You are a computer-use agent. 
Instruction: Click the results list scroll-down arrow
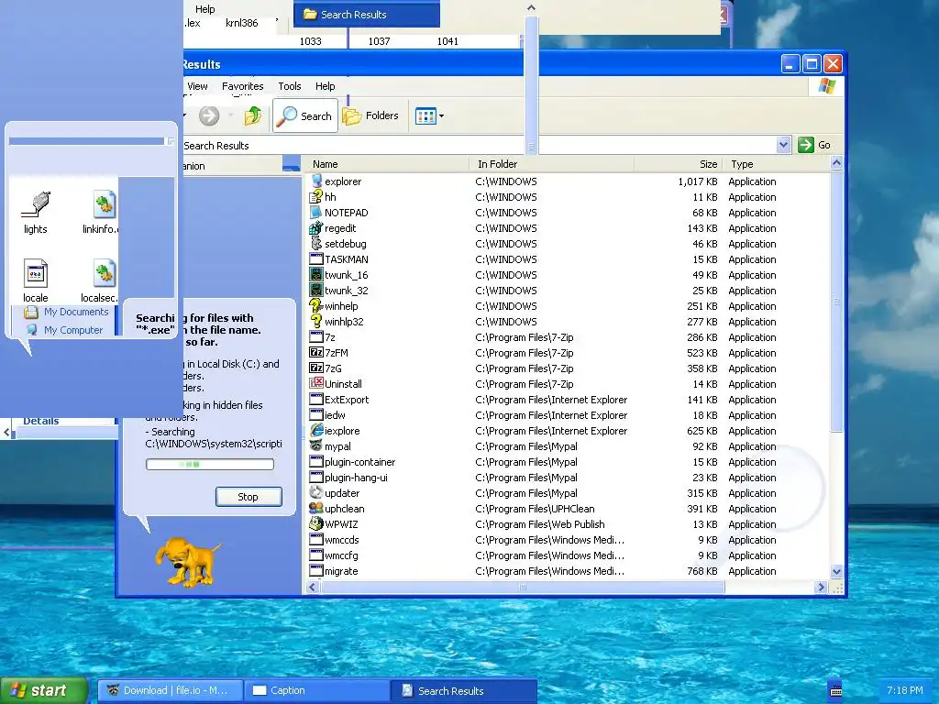[x=836, y=572]
